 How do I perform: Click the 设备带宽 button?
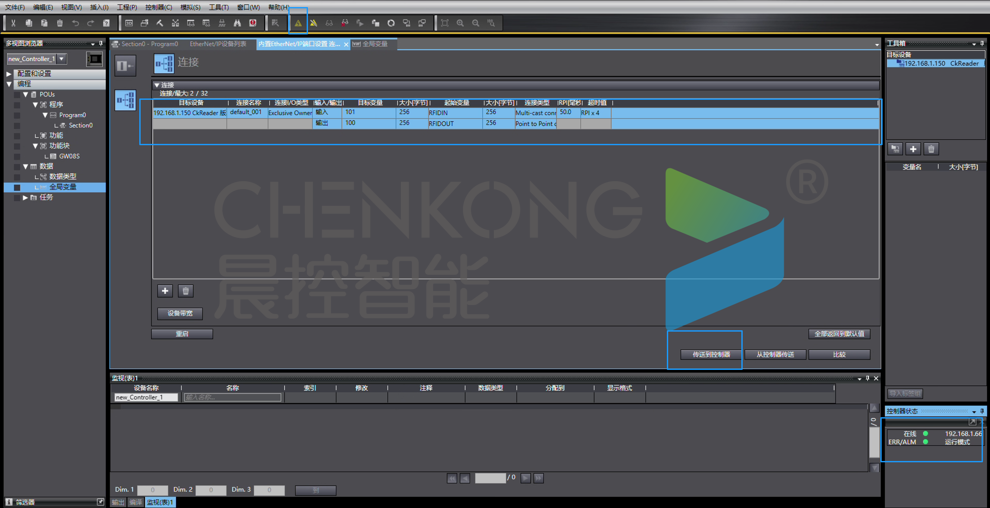coord(180,314)
